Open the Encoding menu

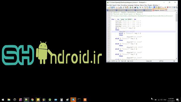[x=124, y=5]
